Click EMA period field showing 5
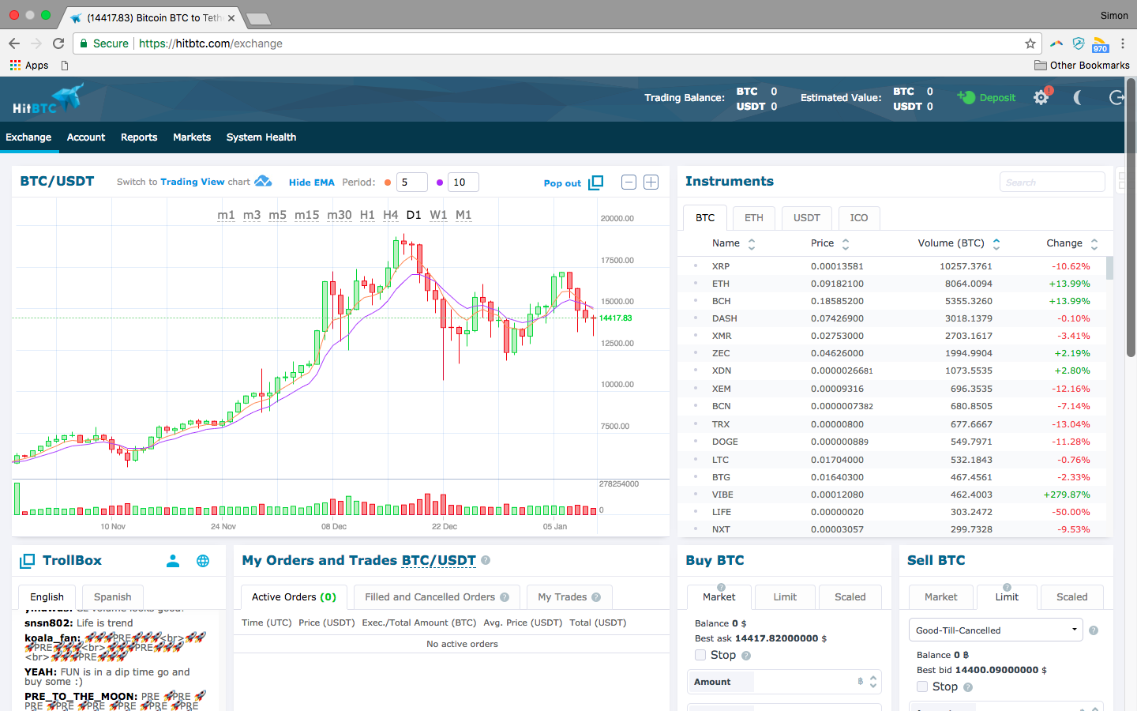 click(411, 182)
